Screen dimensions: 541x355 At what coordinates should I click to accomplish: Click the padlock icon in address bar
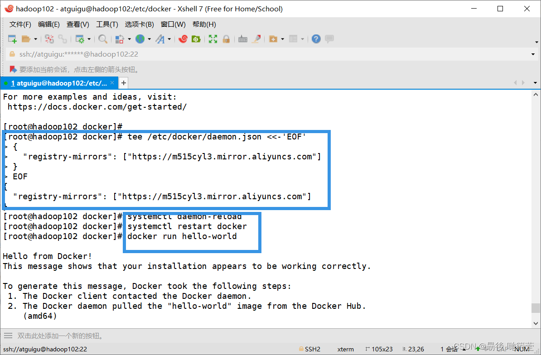click(x=12, y=54)
